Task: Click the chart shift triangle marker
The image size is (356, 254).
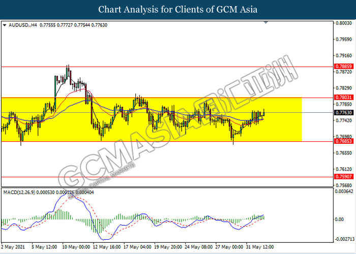Action: click(265, 23)
